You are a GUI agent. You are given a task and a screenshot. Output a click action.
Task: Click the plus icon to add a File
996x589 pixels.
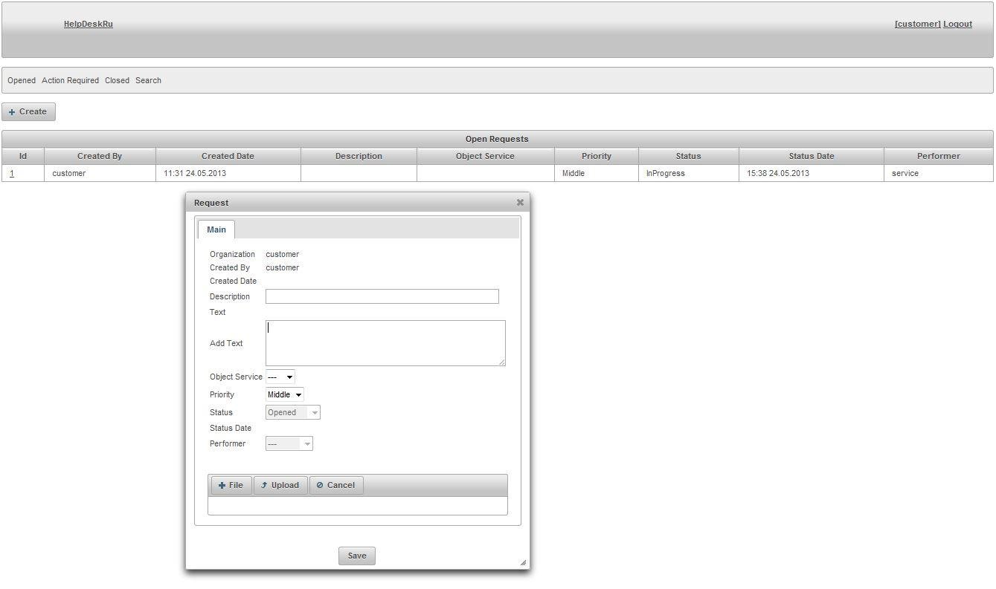[221, 485]
